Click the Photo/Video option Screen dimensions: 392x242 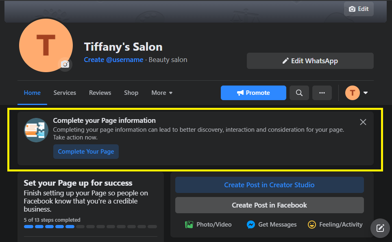point(208,225)
